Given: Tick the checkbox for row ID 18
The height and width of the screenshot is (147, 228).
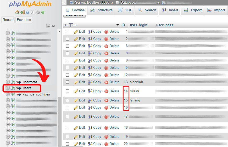Looking at the screenshot, I should 68,128.
